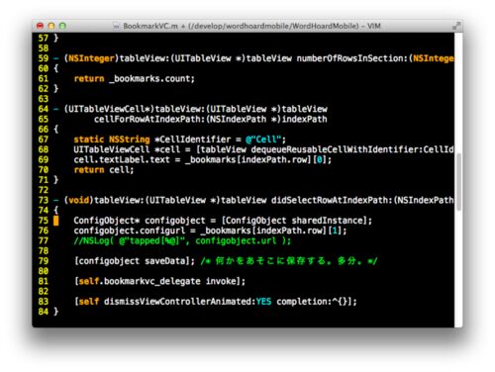Viewport: 495px width, 372px height.
Task: Click 'static' keyword on line 67
Action: [89, 139]
